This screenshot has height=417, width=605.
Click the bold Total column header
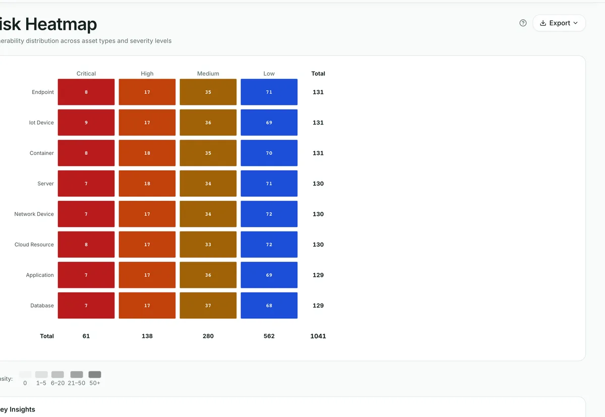coord(318,74)
